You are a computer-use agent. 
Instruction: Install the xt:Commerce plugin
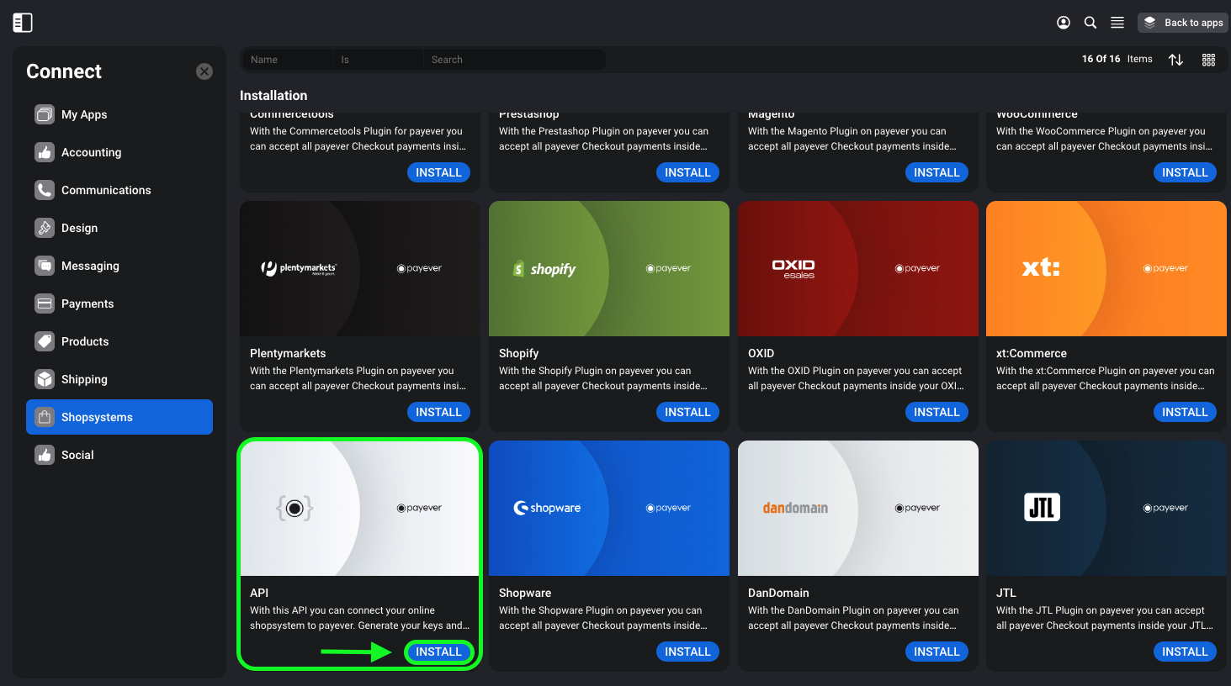click(1185, 412)
